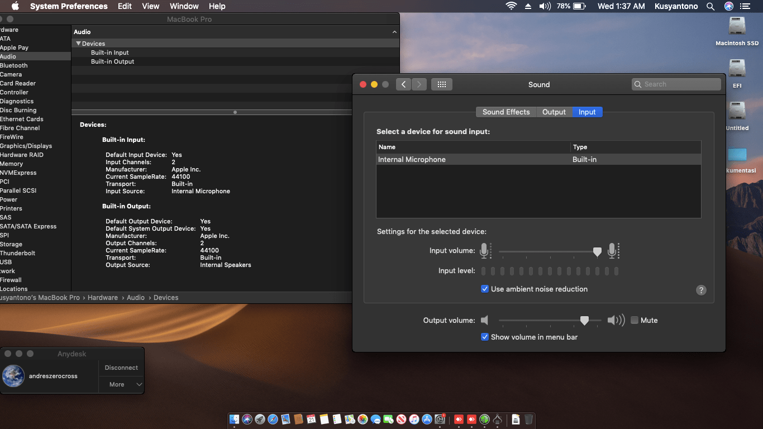The width and height of the screenshot is (763, 429).
Task: Toggle Use ambient noise reduction checkbox
Action: pos(485,289)
